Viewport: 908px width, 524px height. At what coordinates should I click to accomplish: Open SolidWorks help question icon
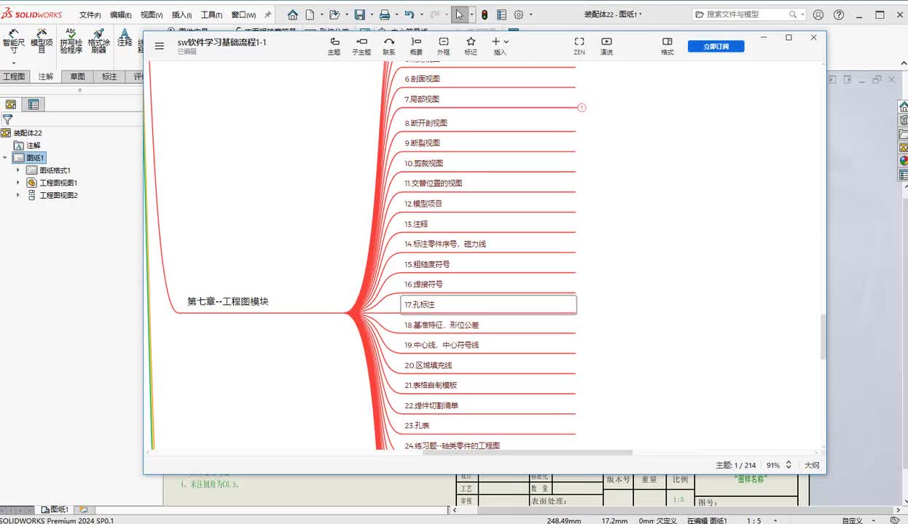pyautogui.click(x=839, y=15)
